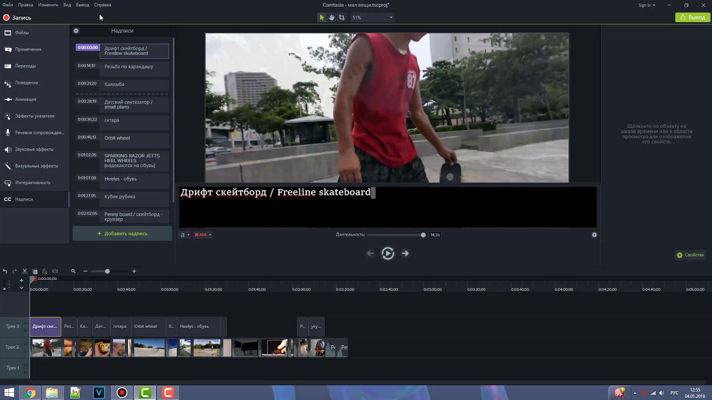Image resolution: width=712 pixels, height=400 pixels.
Task: Open captions panel gear settings
Action: point(76,31)
